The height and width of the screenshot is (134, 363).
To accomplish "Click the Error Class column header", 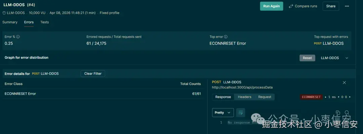I will click(13, 84).
